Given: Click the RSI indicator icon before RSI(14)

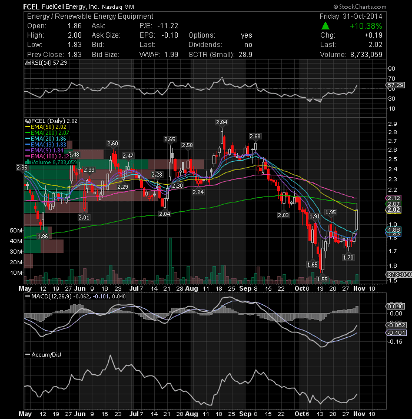Looking at the screenshot, I should [x=28, y=63].
